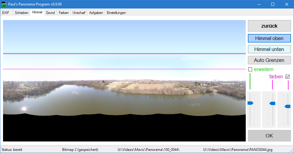Confirm with the OK button
Viewport: 294px width, 153px height.
[269, 136]
